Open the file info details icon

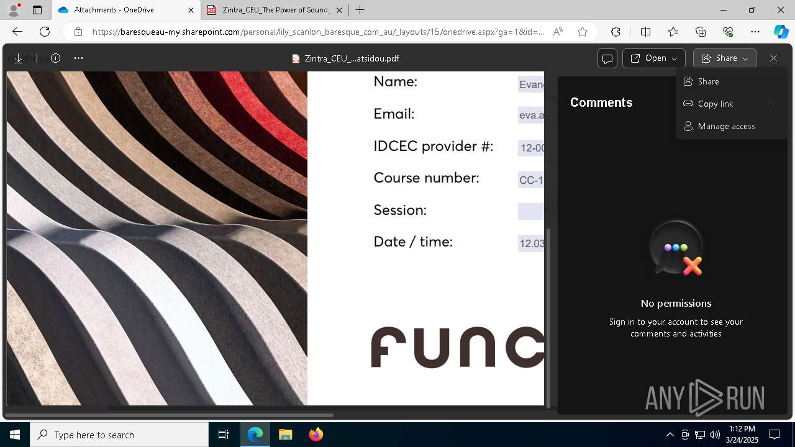(x=55, y=58)
